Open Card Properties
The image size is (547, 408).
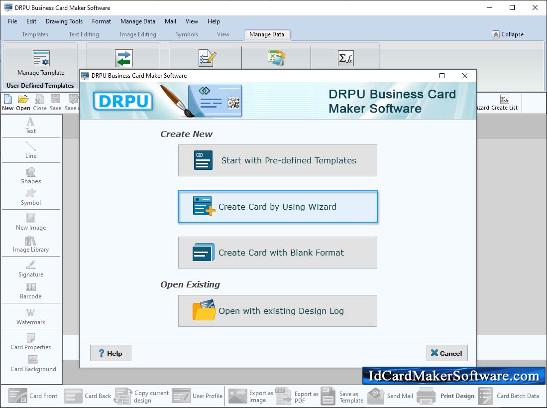tap(31, 342)
